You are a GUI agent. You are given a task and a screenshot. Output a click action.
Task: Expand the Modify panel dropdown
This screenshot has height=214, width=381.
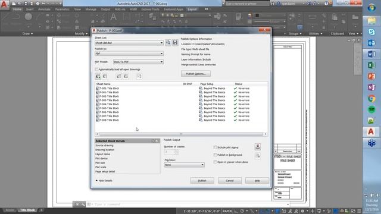point(81,34)
